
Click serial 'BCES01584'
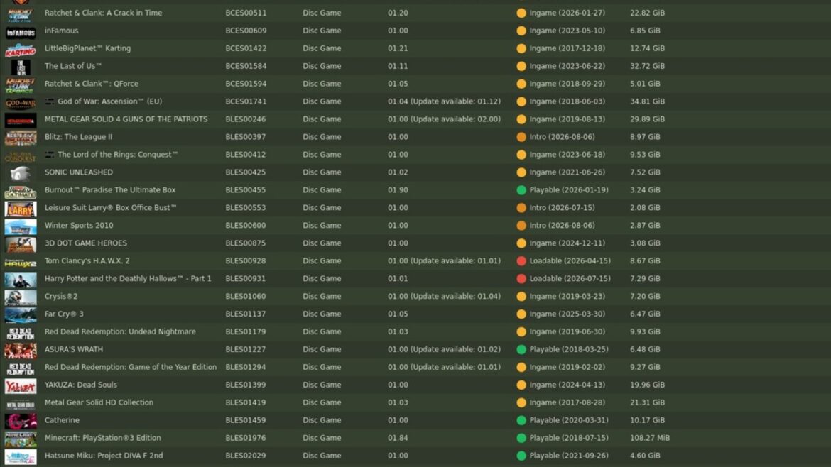coord(246,66)
